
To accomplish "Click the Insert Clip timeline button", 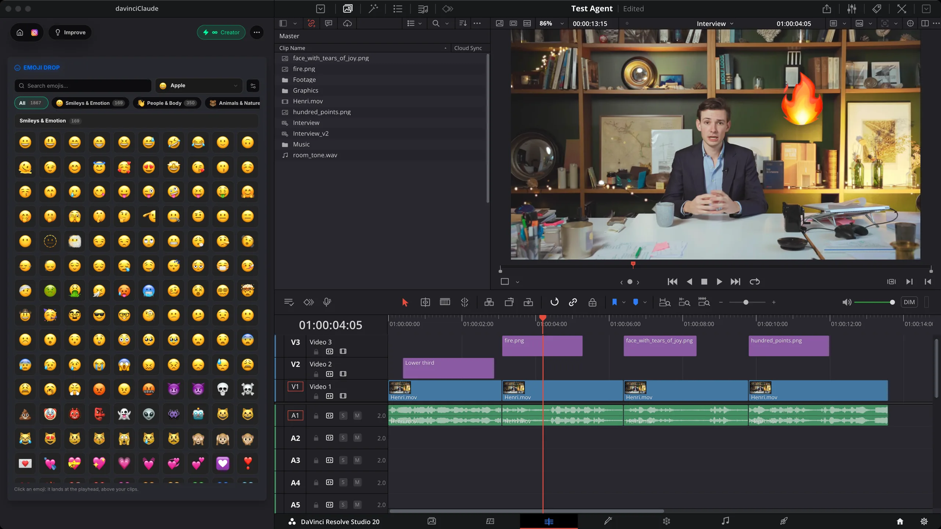I will [x=489, y=302].
